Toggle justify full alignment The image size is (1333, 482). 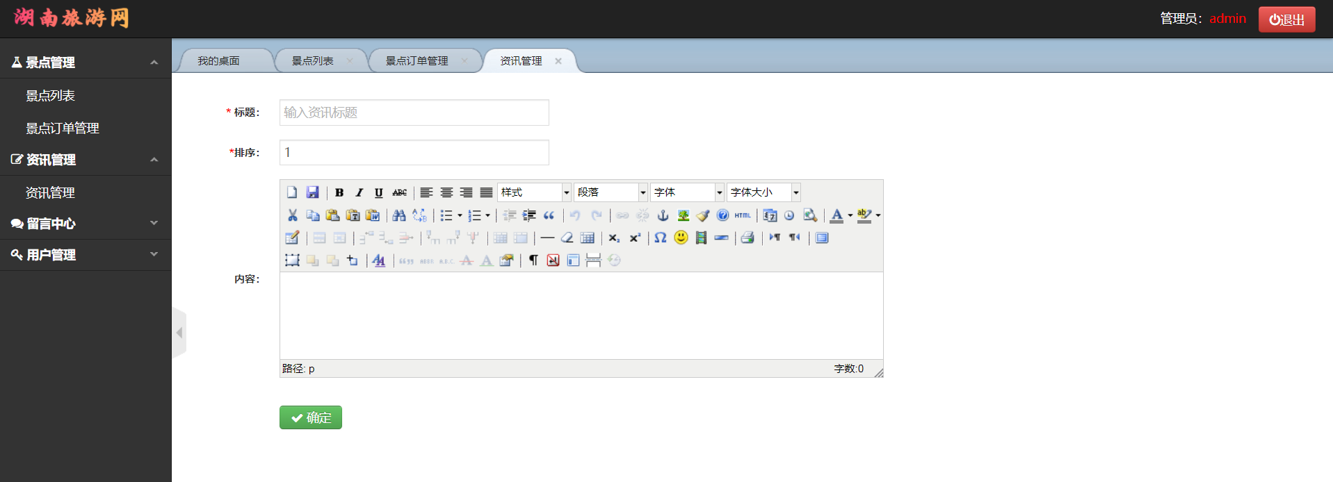click(486, 192)
